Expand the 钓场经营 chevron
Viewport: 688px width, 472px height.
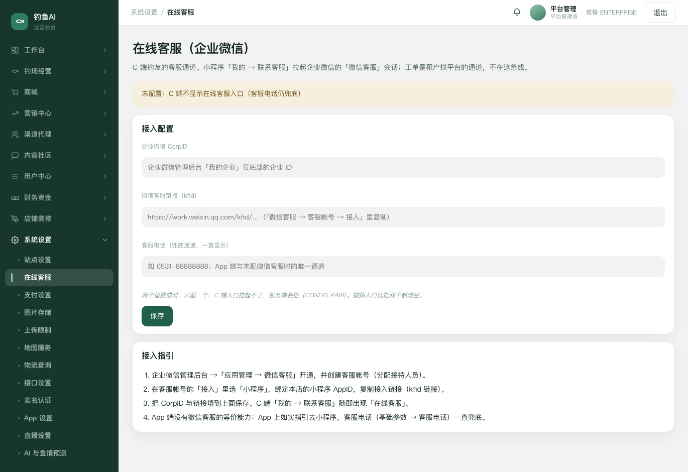[x=105, y=71]
